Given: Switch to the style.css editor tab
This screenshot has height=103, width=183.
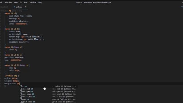Looking at the screenshot, I should click(19, 7).
